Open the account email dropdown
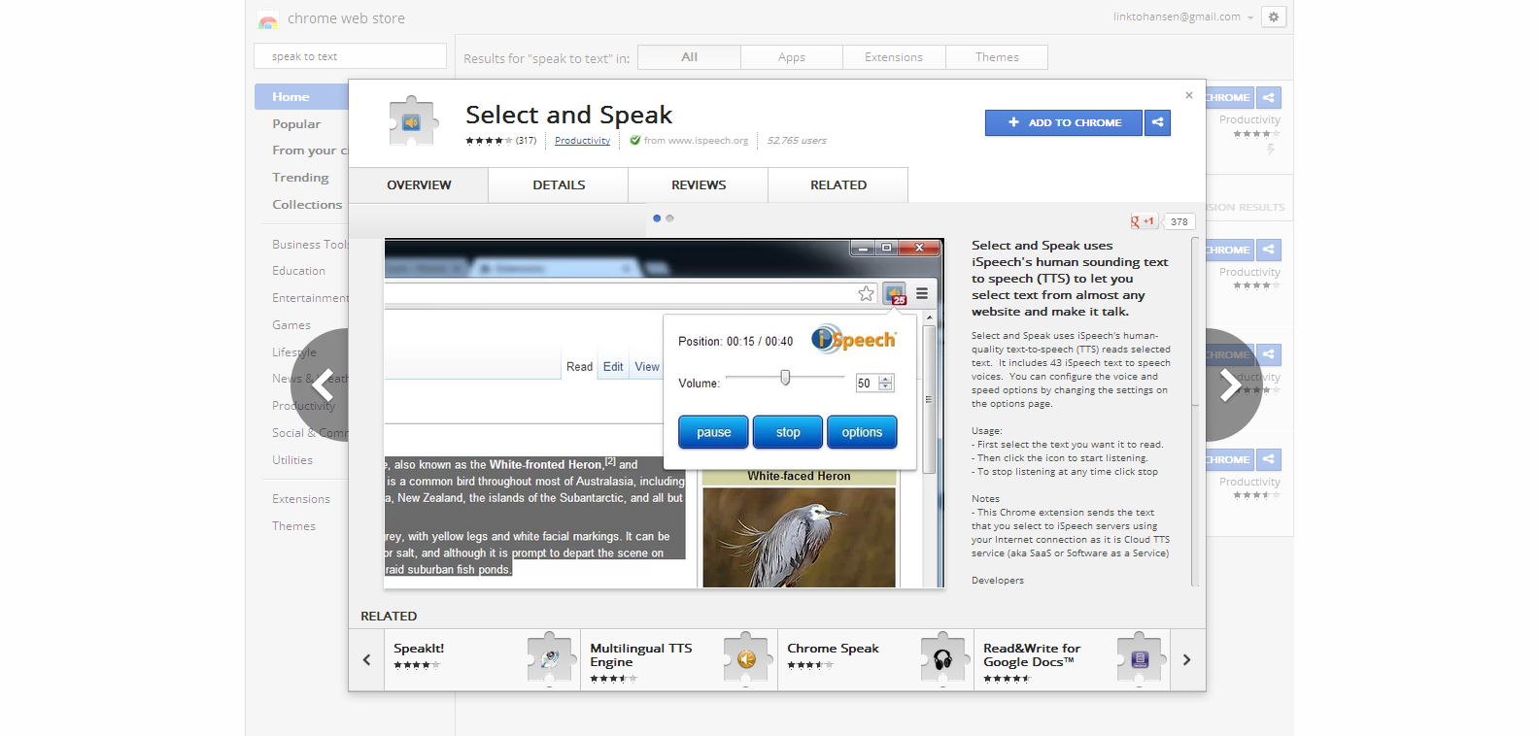The height and width of the screenshot is (736, 1538). point(1182,17)
